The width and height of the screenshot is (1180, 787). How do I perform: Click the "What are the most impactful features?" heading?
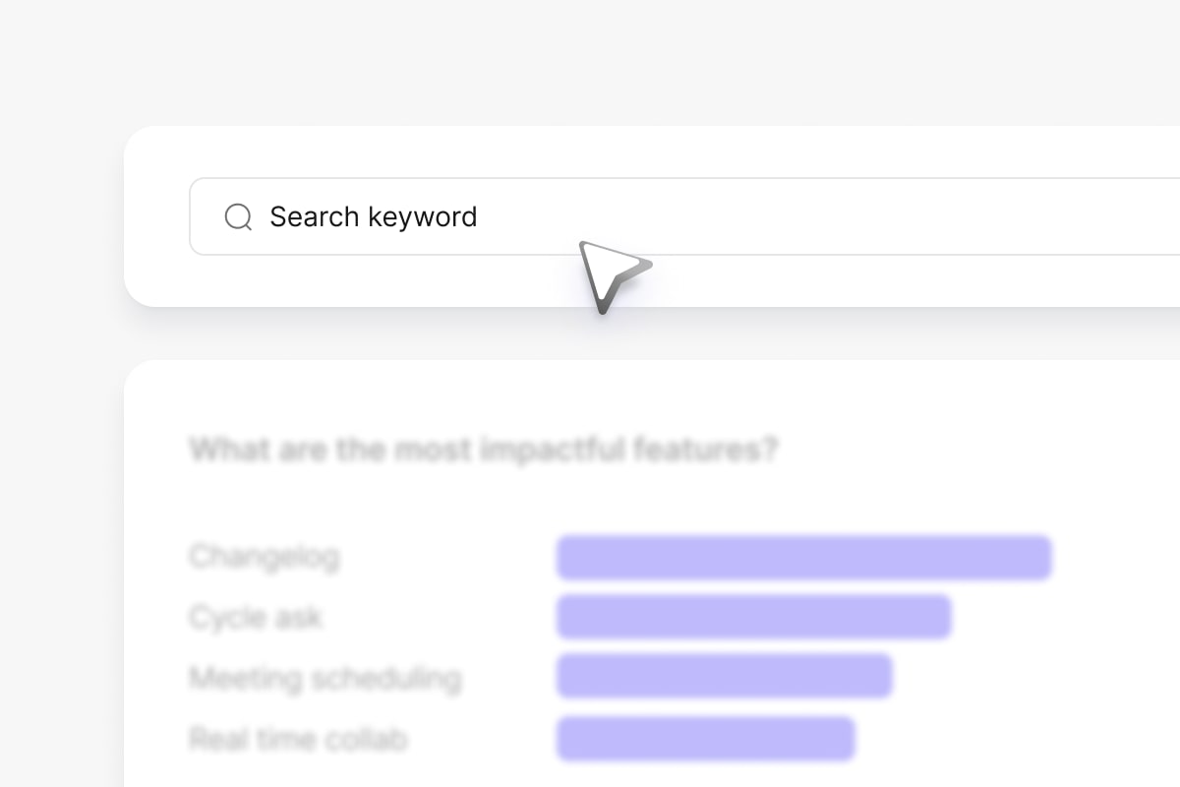pyautogui.click(x=484, y=451)
